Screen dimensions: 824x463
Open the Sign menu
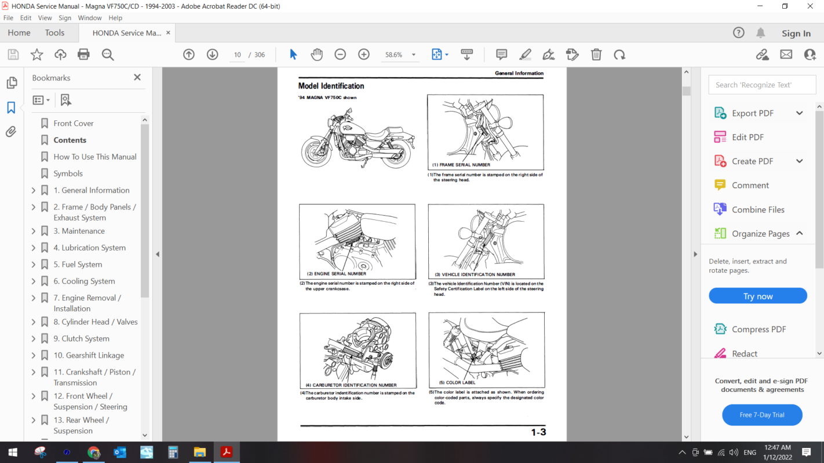(x=65, y=18)
